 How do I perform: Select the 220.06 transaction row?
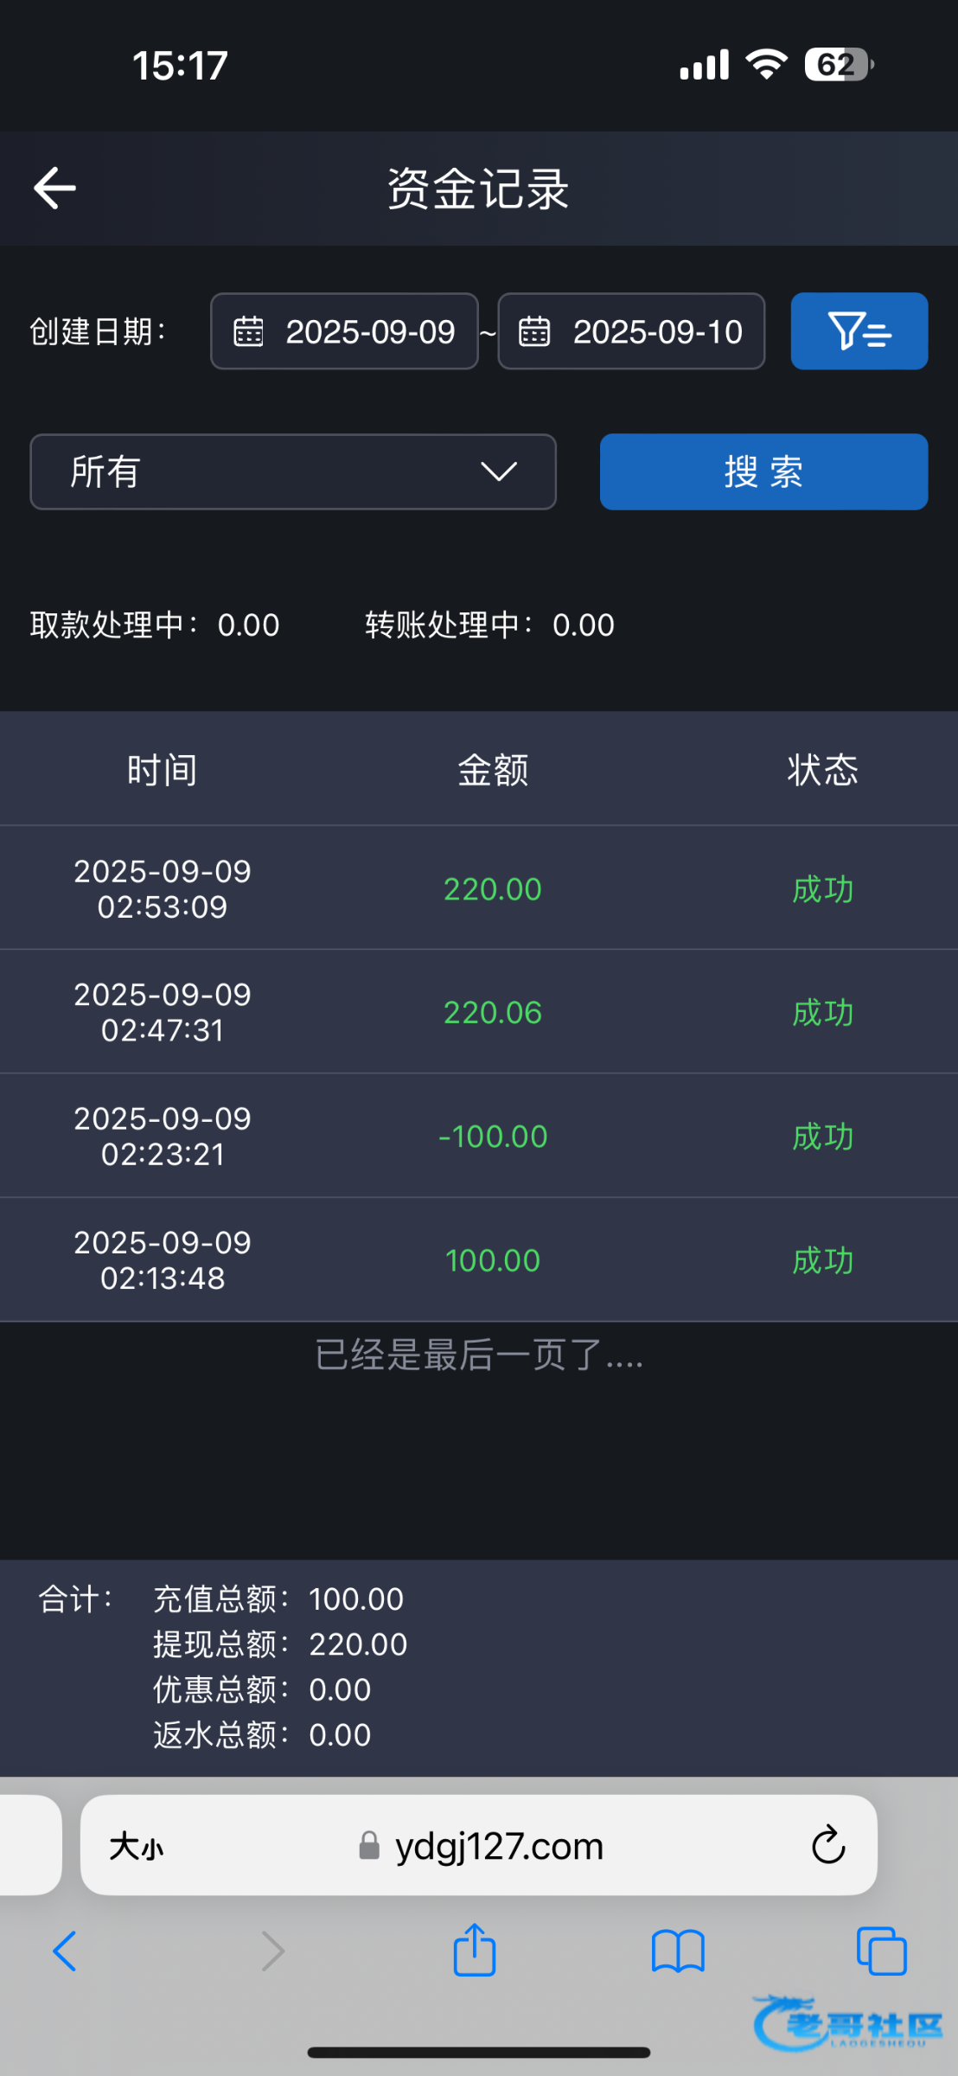[479, 1012]
